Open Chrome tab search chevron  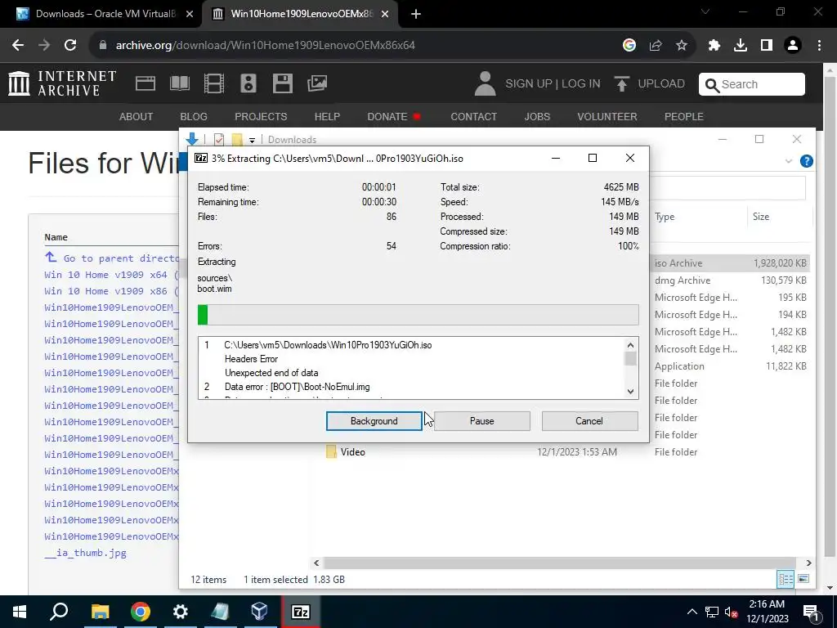(x=705, y=11)
